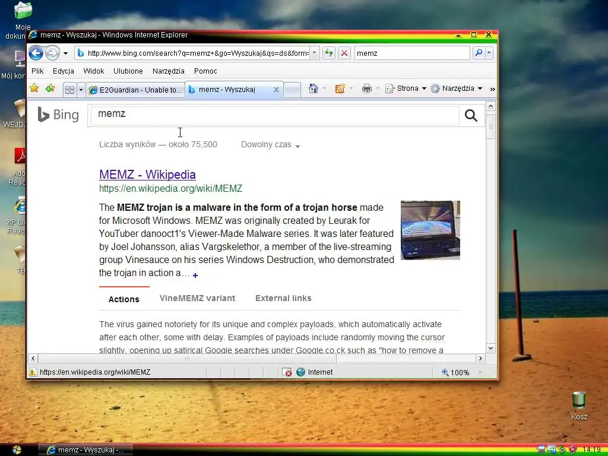Click the horizontal scrollbar right arrow

click(x=481, y=358)
